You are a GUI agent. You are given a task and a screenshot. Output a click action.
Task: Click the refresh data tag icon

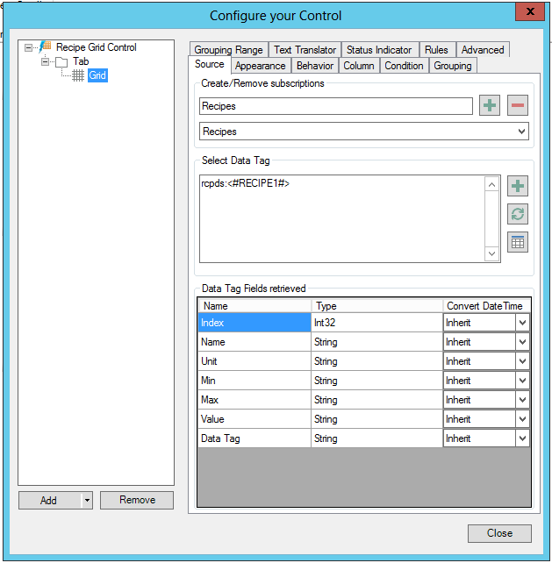click(518, 214)
